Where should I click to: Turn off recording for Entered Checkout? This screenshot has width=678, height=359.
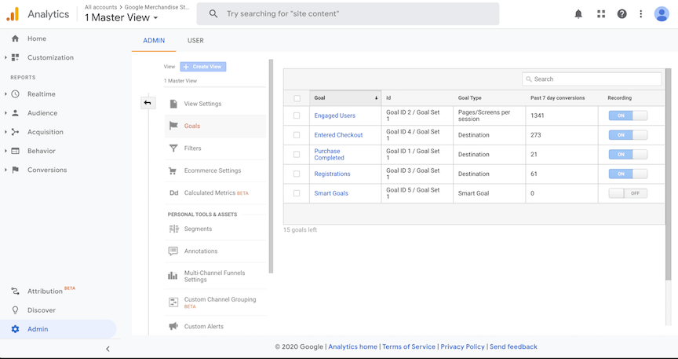coord(628,135)
